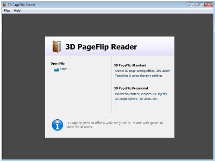Close the 3D PageFlip Reader window
The image size is (215, 162).
coord(209,5)
